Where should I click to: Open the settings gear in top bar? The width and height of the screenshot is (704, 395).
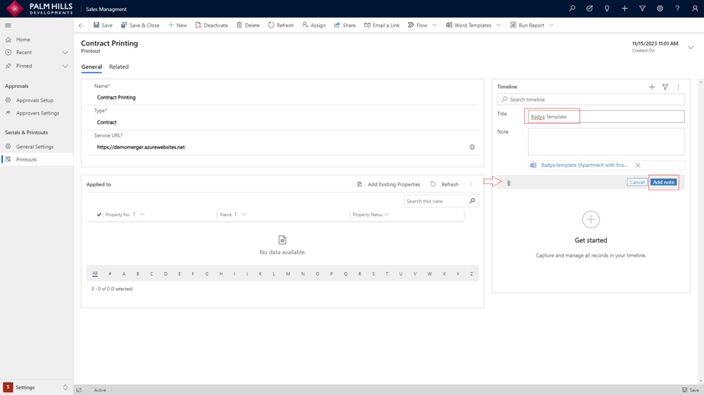(x=660, y=8)
